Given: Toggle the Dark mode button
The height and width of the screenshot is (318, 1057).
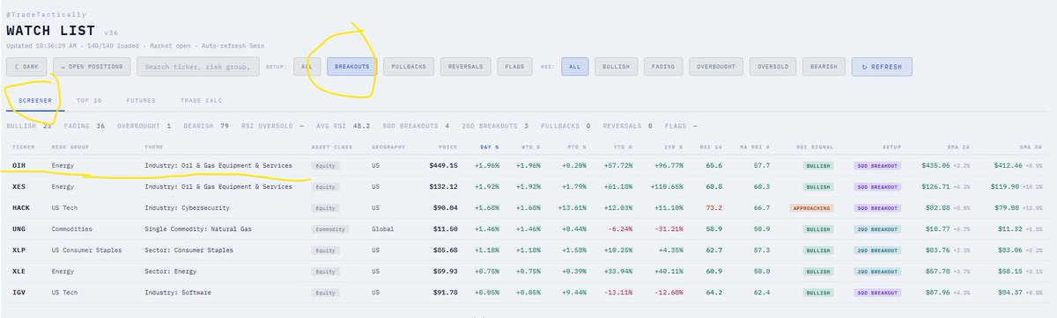Looking at the screenshot, I should (x=26, y=67).
